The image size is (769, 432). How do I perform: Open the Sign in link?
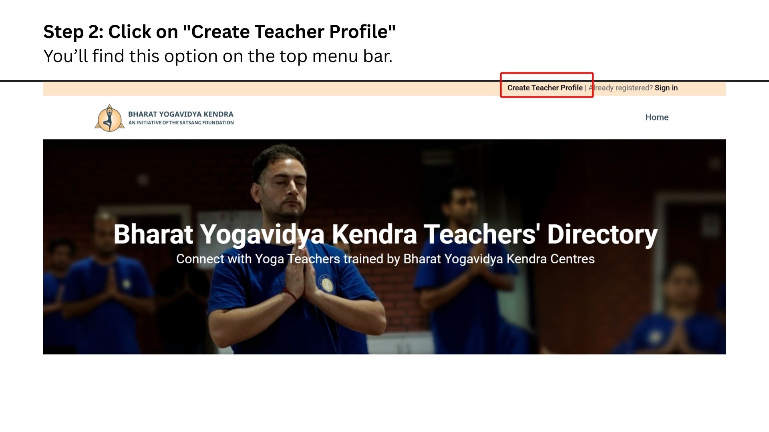click(x=666, y=88)
